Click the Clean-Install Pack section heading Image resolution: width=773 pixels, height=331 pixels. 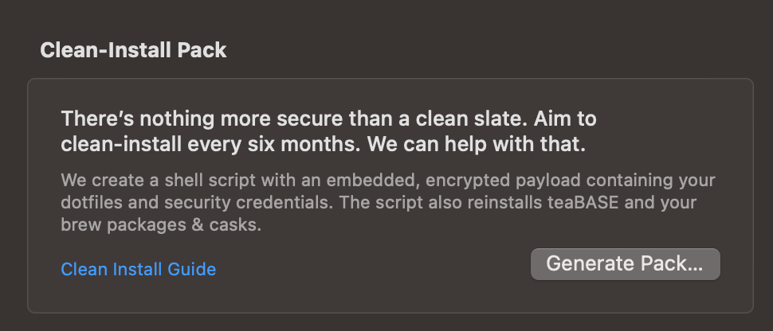pos(133,50)
